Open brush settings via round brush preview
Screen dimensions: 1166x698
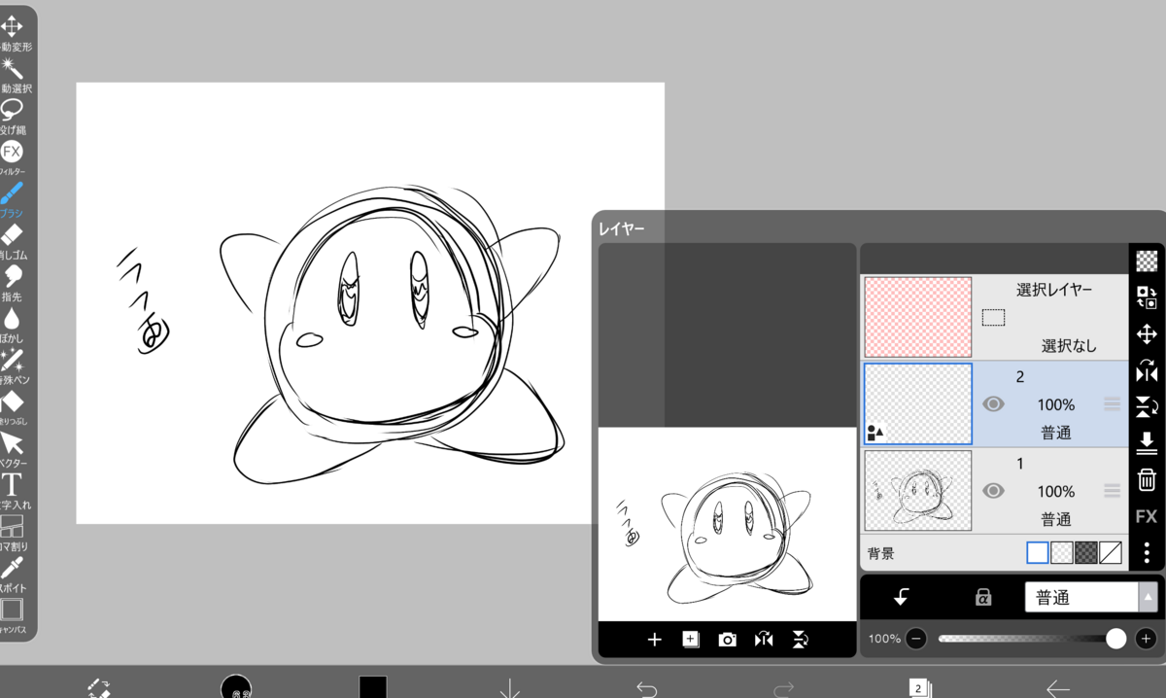point(236,686)
